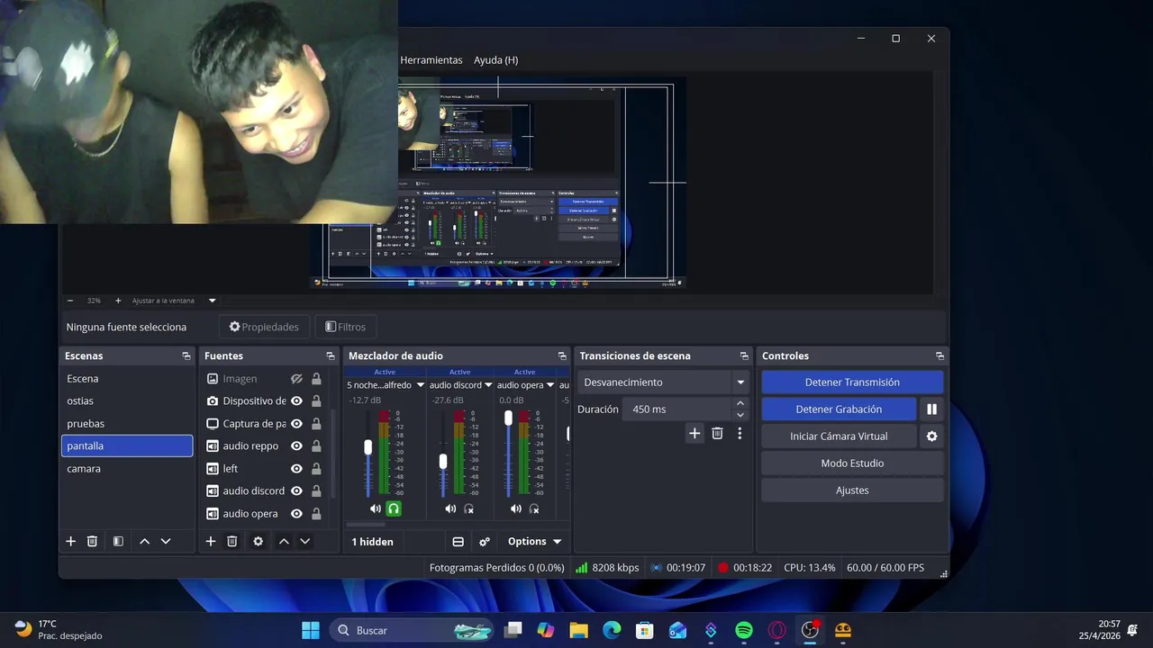Undock the Escenas panel

pyautogui.click(x=186, y=355)
